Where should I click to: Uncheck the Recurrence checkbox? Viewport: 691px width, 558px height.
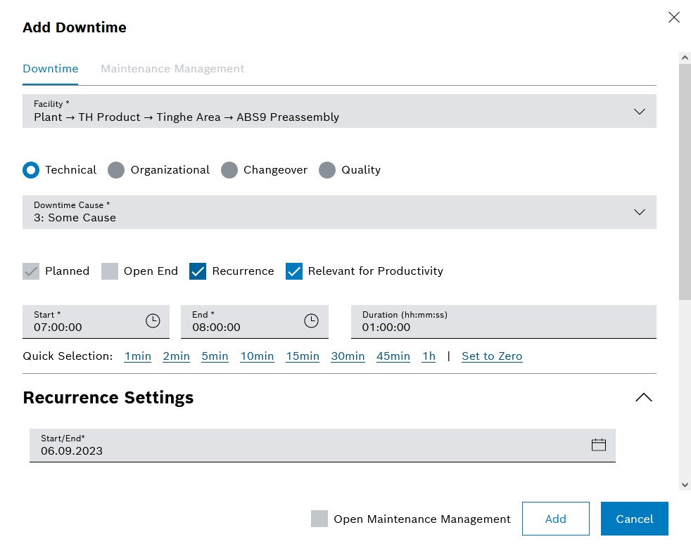click(x=198, y=271)
